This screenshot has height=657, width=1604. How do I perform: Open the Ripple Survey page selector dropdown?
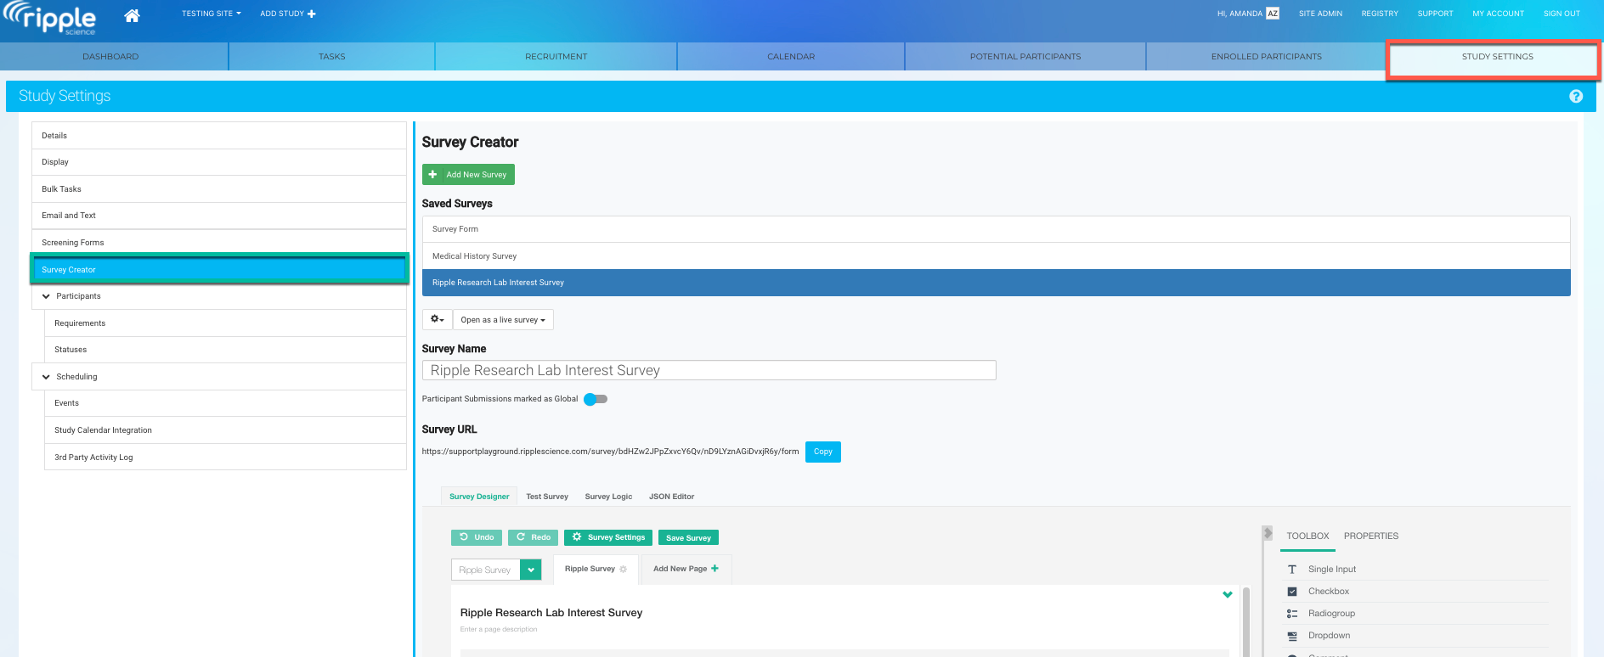coord(531,570)
